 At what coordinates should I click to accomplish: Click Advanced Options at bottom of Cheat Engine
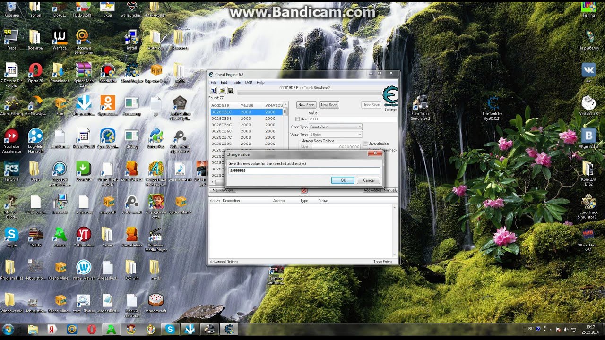pyautogui.click(x=224, y=262)
